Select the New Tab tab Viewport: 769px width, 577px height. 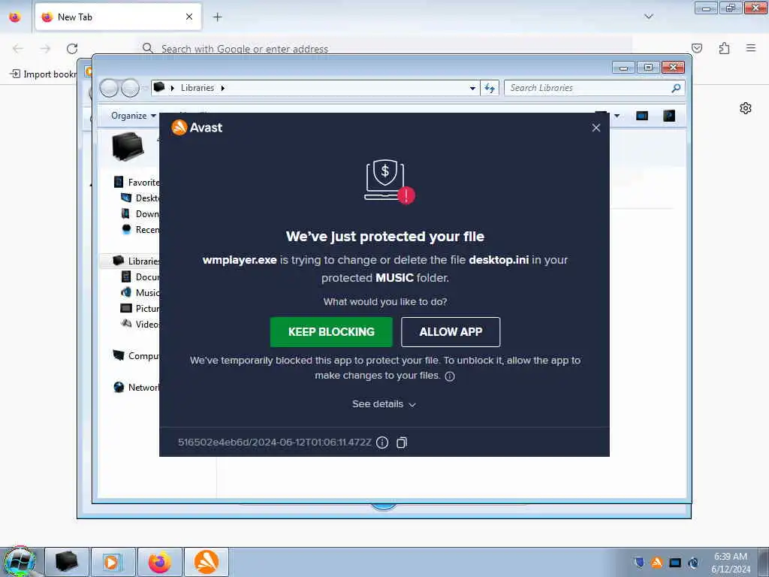point(118,17)
